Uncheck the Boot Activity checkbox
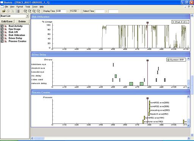 [2, 26]
